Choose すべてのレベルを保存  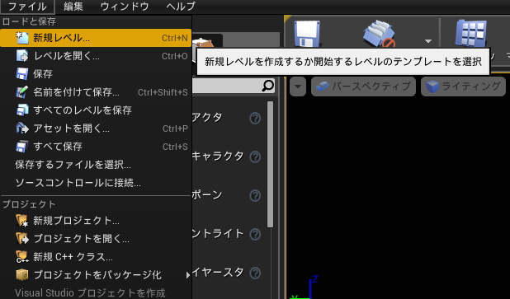(96, 110)
